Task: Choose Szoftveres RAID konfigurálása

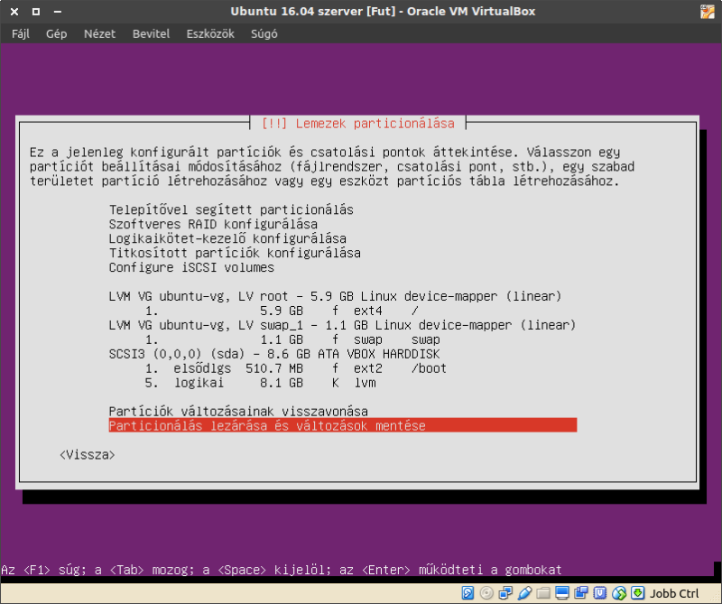Action: [213, 224]
